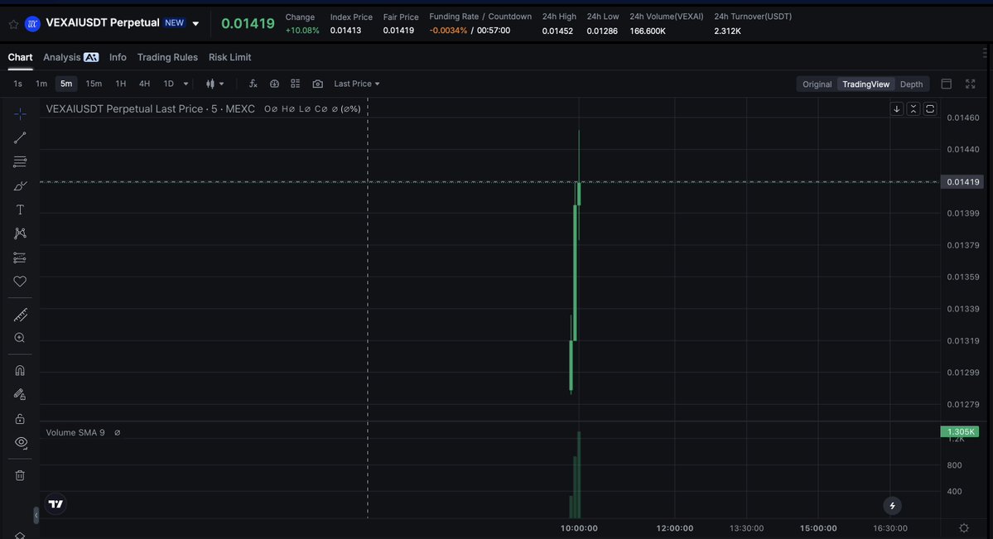Image resolution: width=993 pixels, height=539 pixels.
Task: Select the trend line drawing tool
Action: click(x=20, y=137)
